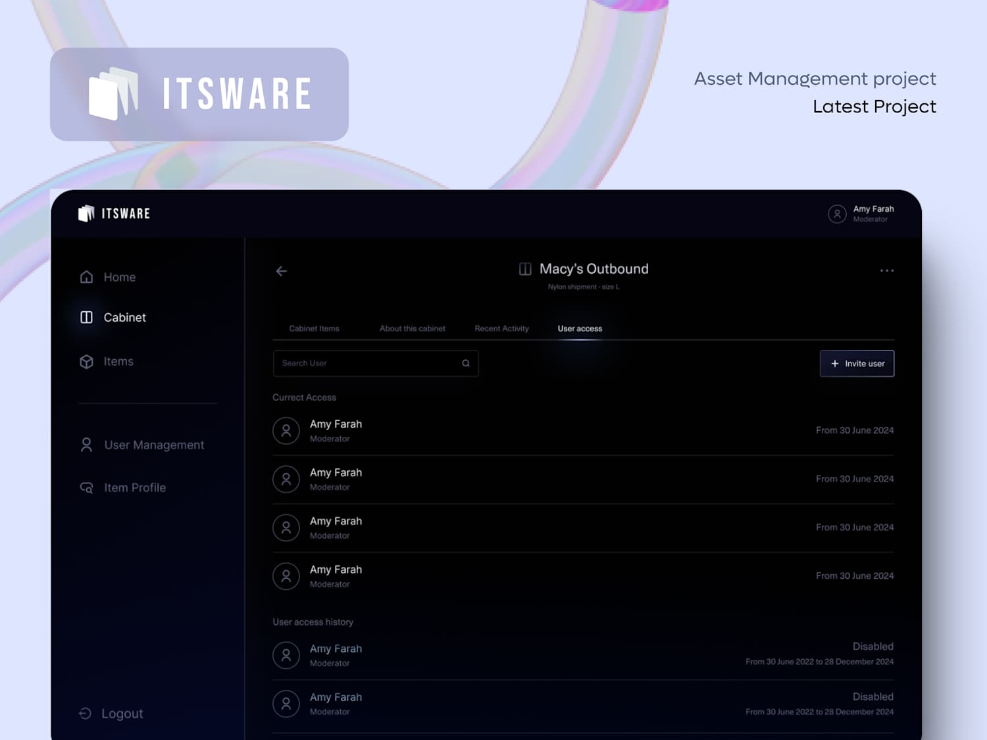987x740 pixels.
Task: Click the magnifier icon in Search User
Action: 466,363
